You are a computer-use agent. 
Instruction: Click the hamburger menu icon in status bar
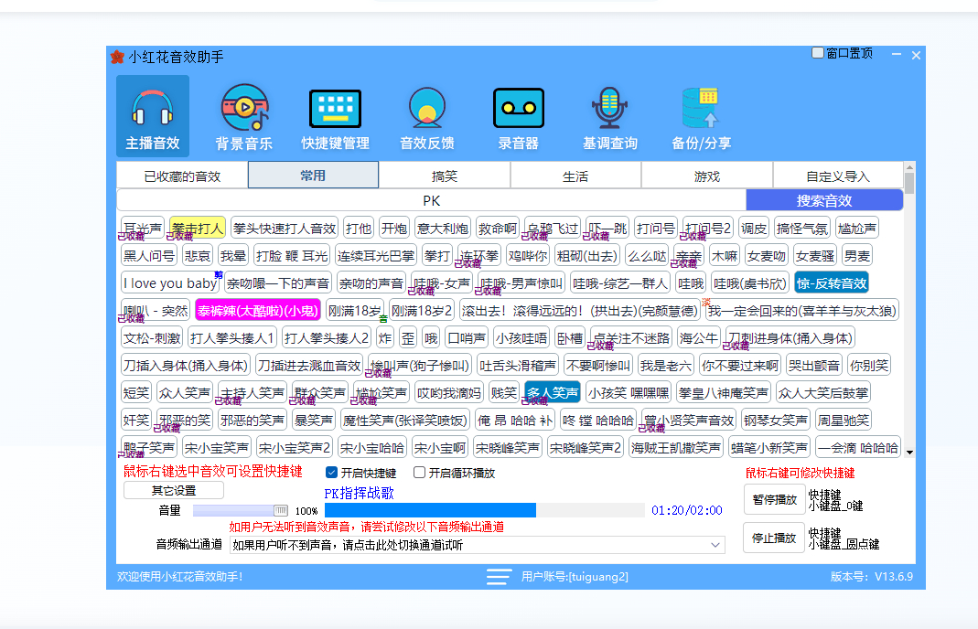[x=499, y=577]
